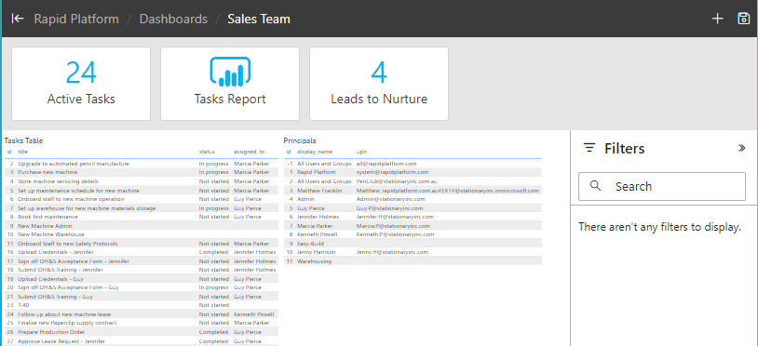
Task: Open the Tasks Report chart icon
Action: click(230, 72)
